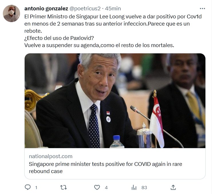Click the tweet's first line mentioning Singapur
216x194 pixels.
tap(113, 17)
